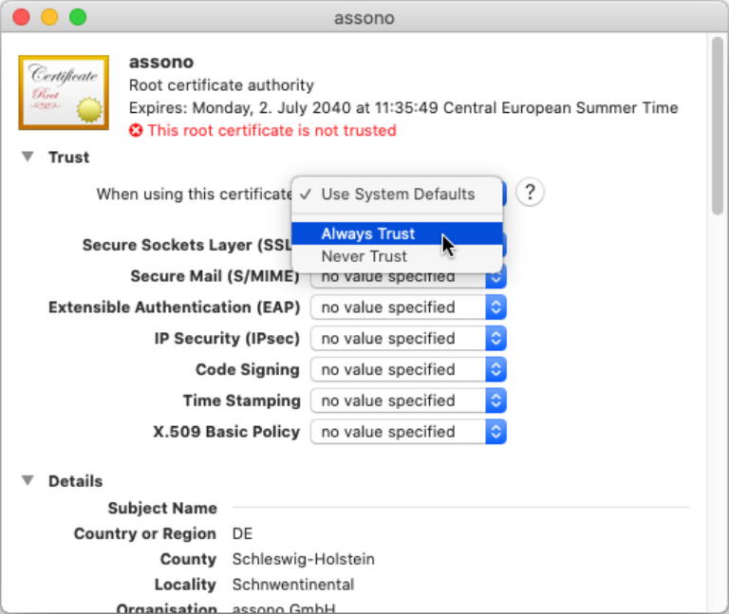729x614 pixels.
Task: Zoom the window with green button
Action: pos(78,17)
